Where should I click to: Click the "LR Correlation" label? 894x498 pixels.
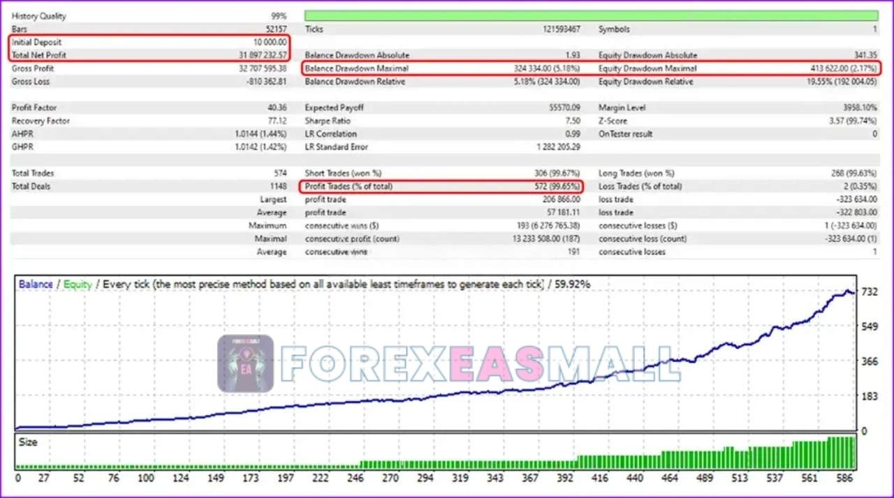[x=331, y=134]
